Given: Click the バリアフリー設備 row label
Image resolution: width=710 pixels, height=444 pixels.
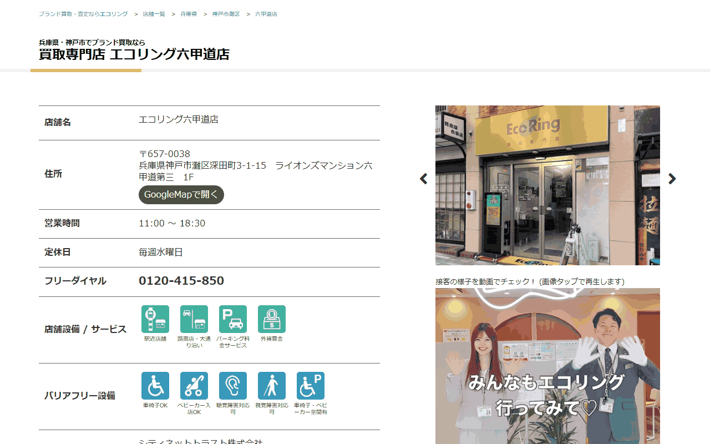Looking at the screenshot, I should [x=80, y=396].
